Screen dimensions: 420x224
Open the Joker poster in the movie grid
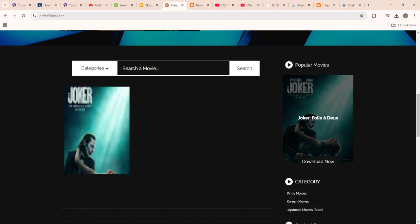97,130
